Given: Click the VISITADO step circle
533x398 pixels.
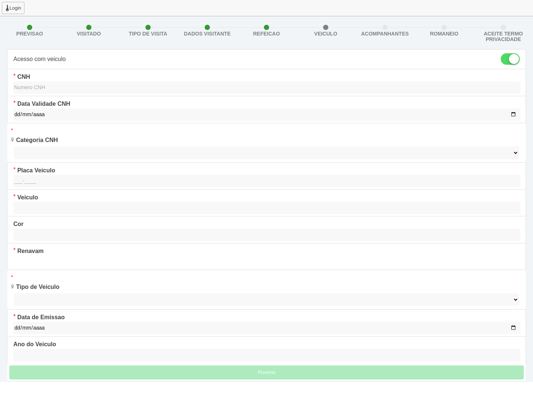Looking at the screenshot, I should click(89, 27).
